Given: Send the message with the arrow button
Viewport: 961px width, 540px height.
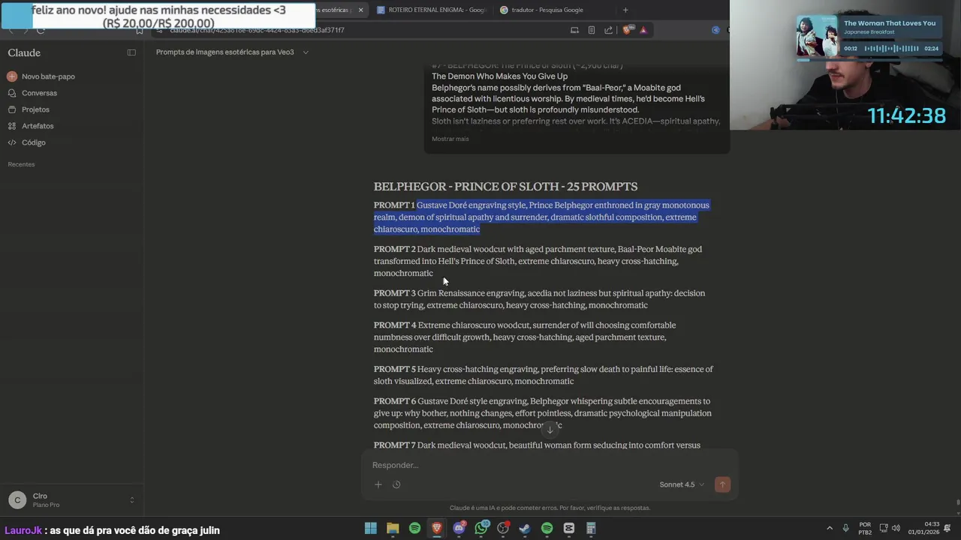Looking at the screenshot, I should 722,484.
